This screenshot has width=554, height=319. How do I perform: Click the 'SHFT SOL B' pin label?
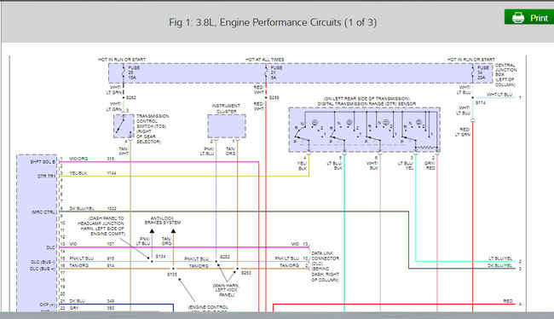click(43, 161)
